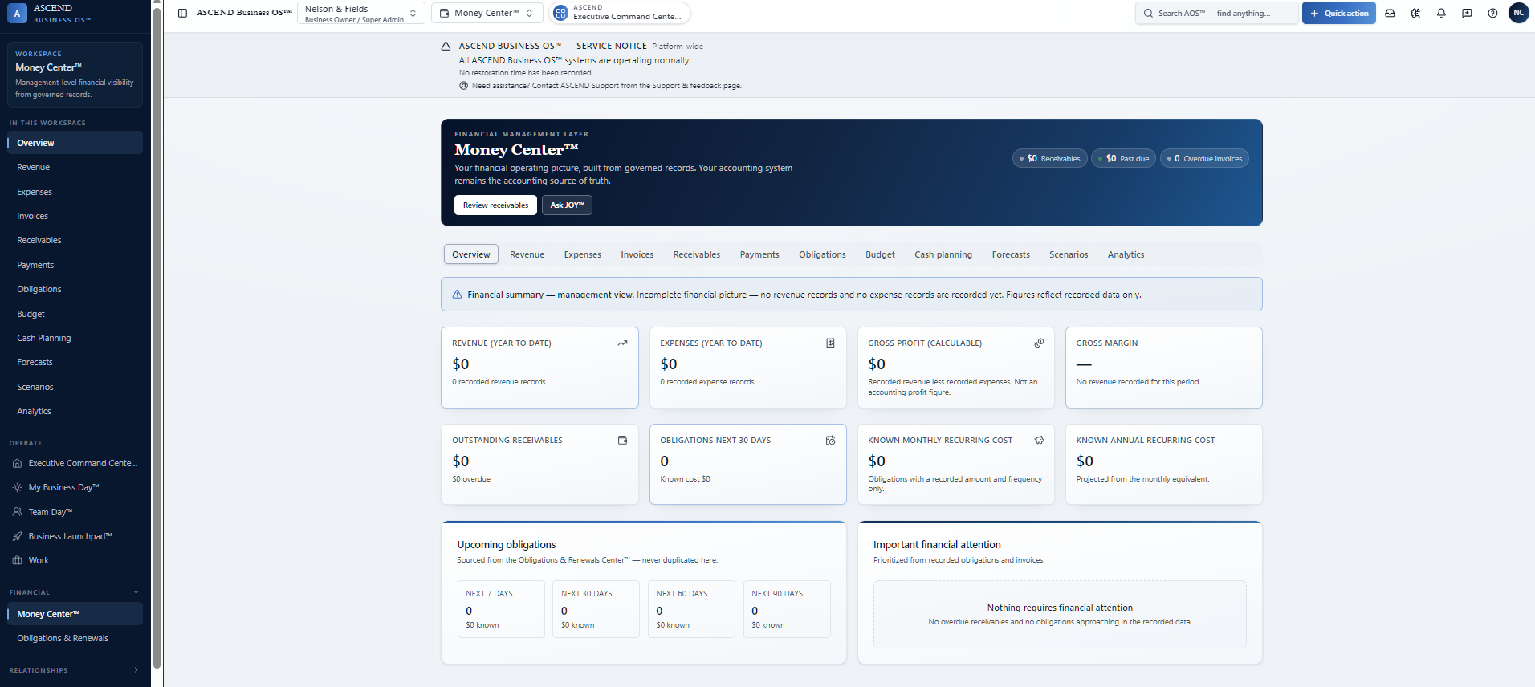This screenshot has height=687, width=1535.
Task: Click the support lifebuoy icon
Action: pyautogui.click(x=463, y=86)
